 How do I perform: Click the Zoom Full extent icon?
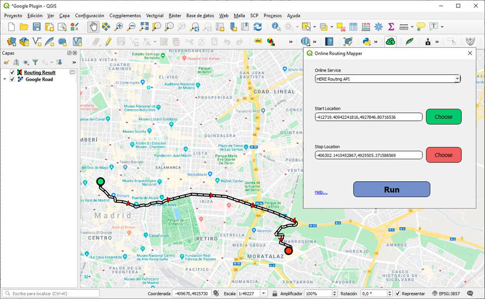(x=144, y=27)
